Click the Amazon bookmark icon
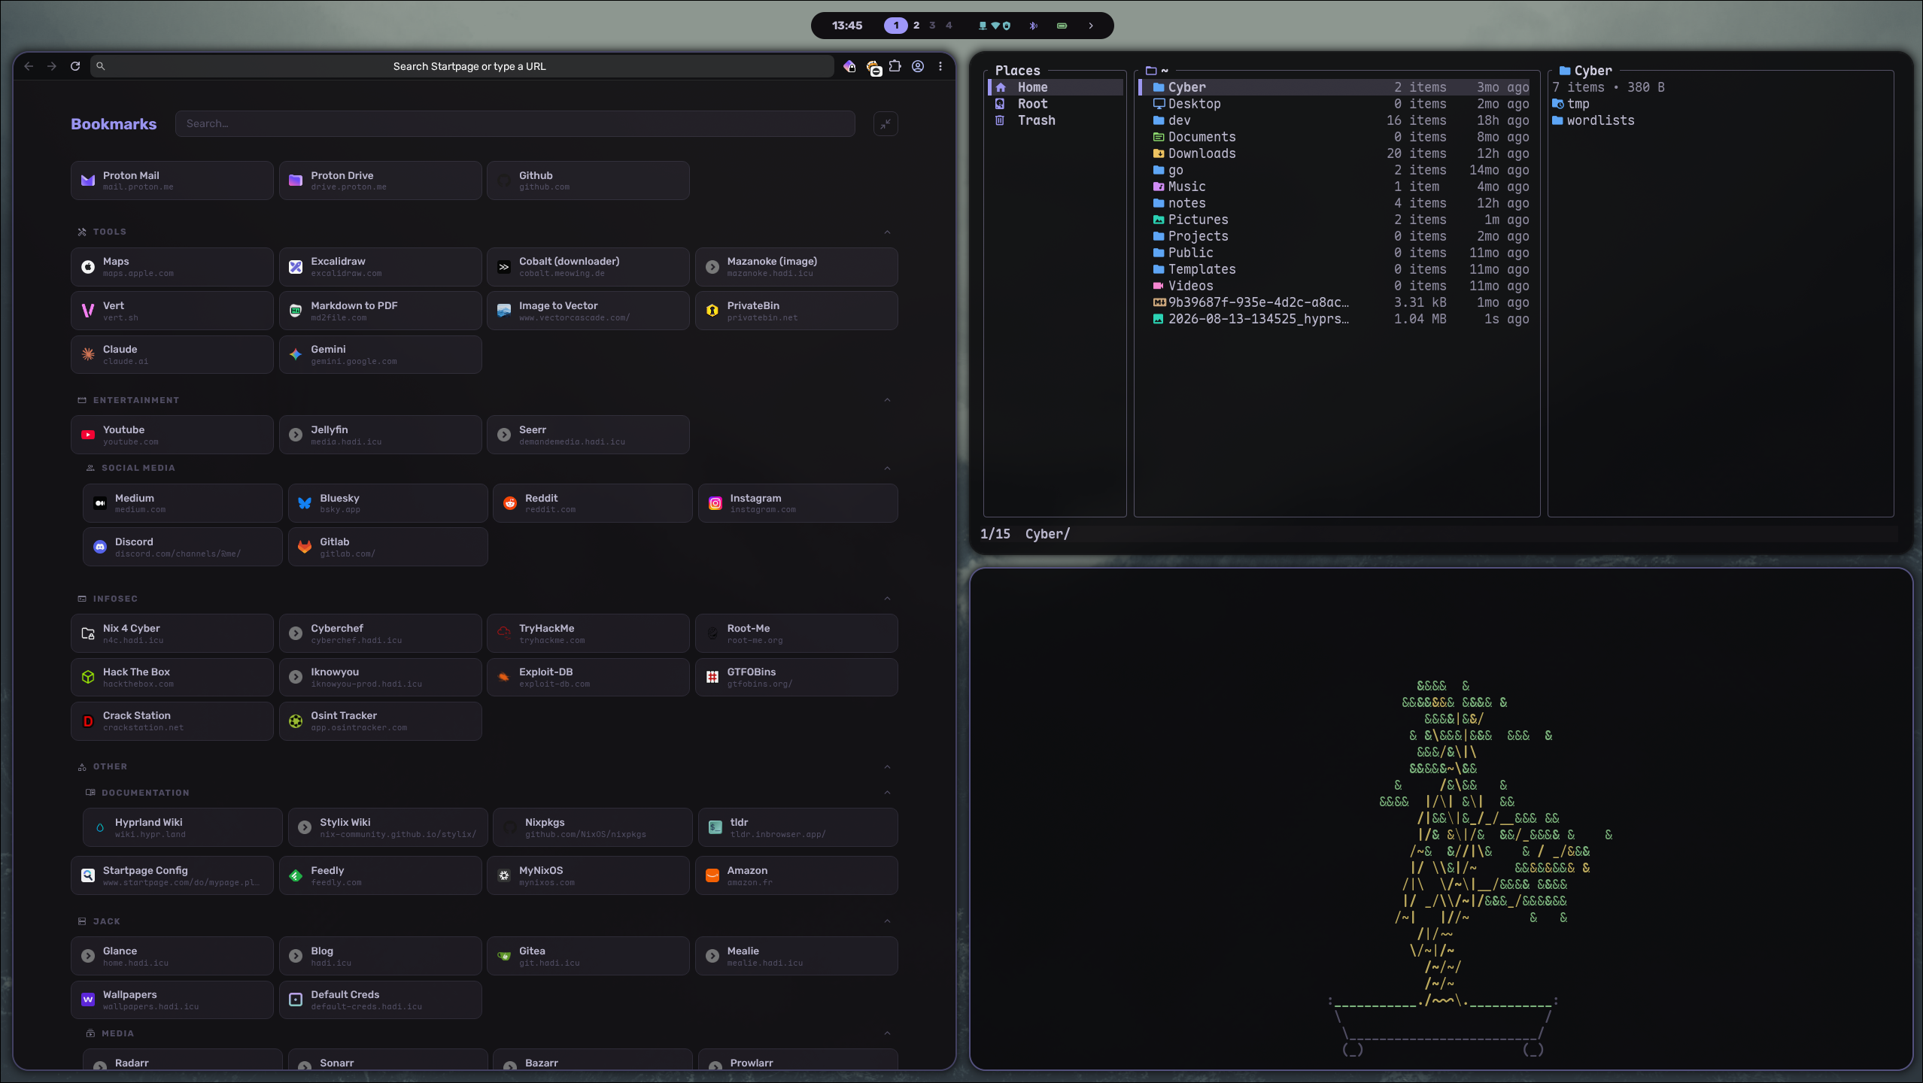This screenshot has width=1923, height=1083. click(712, 875)
